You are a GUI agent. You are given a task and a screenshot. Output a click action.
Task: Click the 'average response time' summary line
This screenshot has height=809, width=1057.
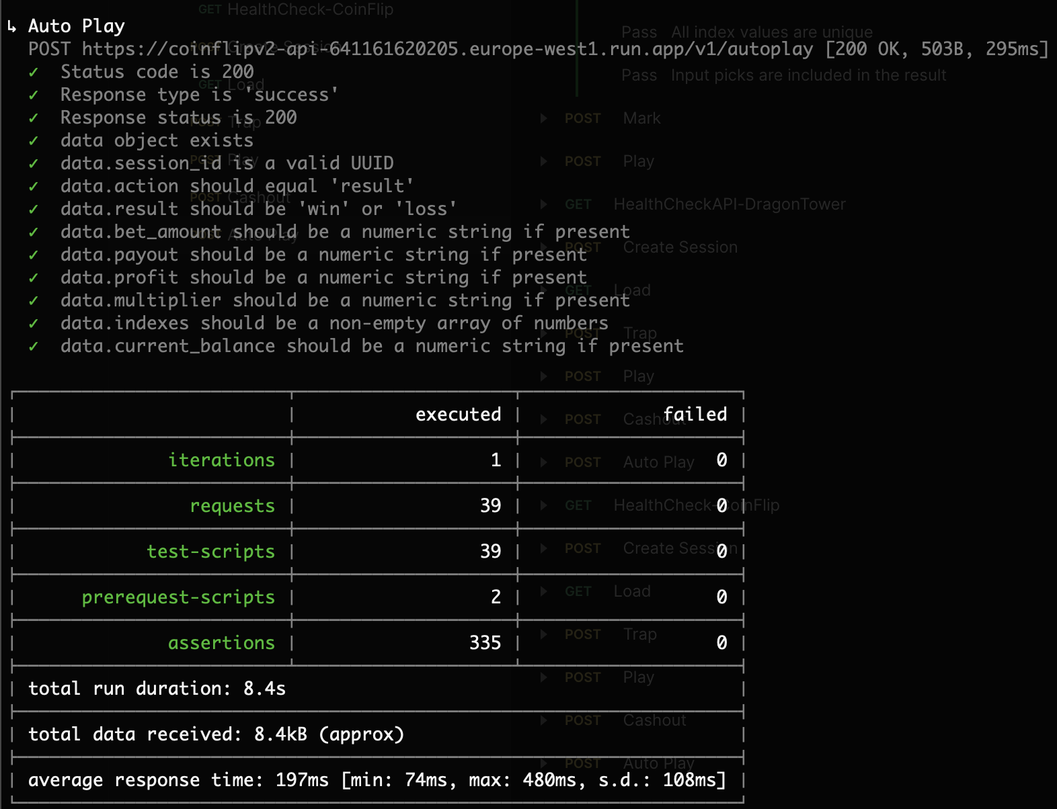(x=377, y=780)
